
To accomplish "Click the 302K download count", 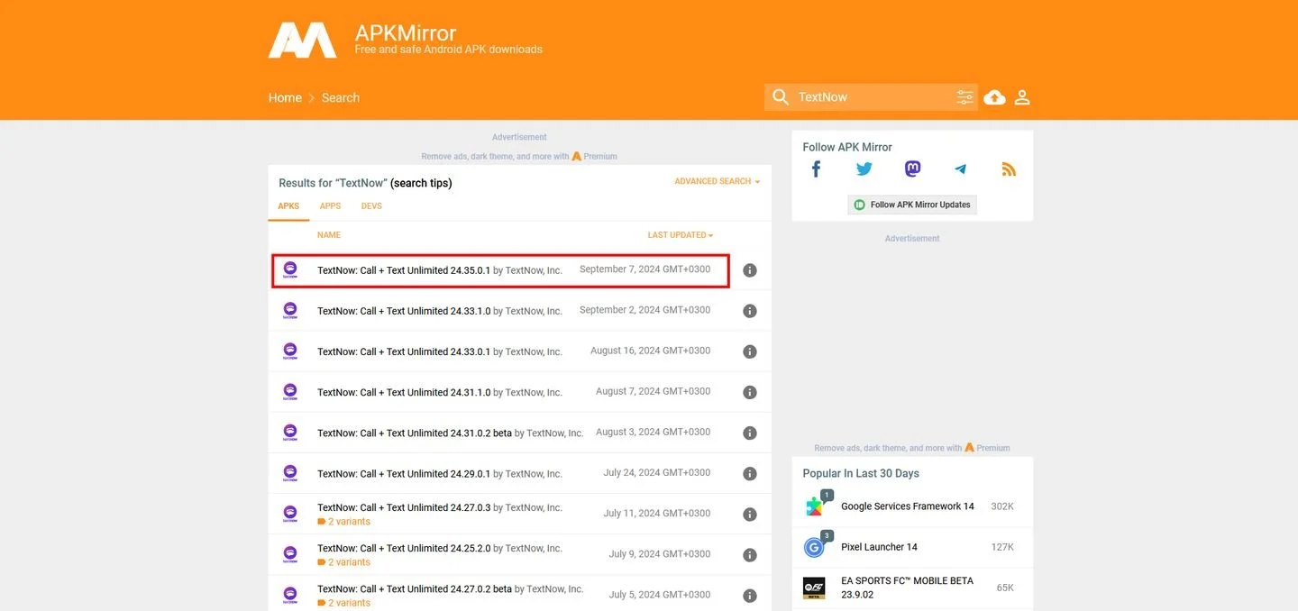I will tap(1002, 506).
